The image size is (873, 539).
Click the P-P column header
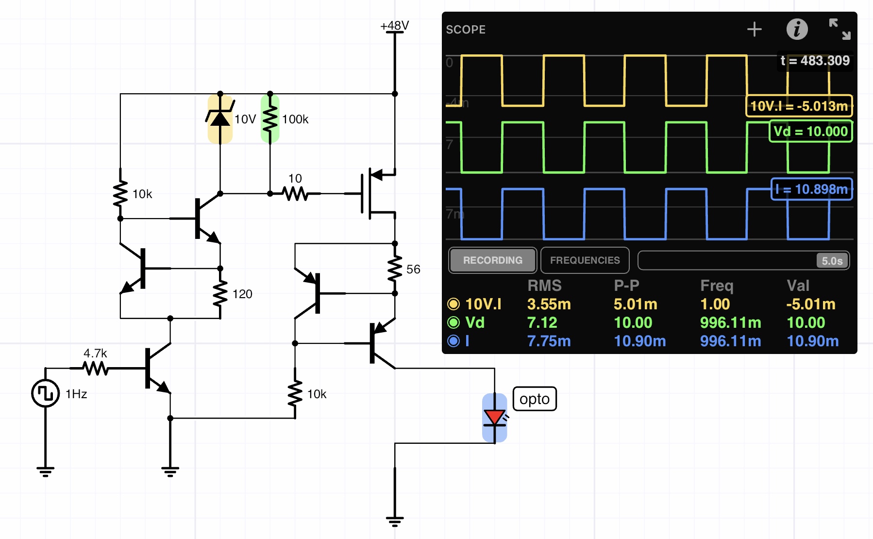click(x=627, y=286)
